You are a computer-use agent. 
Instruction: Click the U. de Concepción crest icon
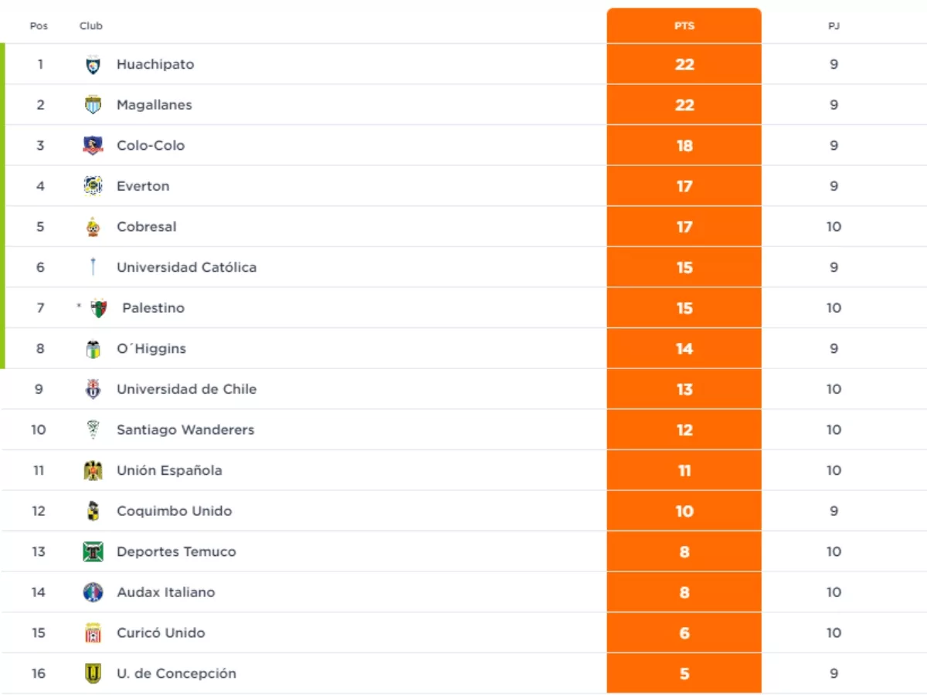click(x=93, y=673)
